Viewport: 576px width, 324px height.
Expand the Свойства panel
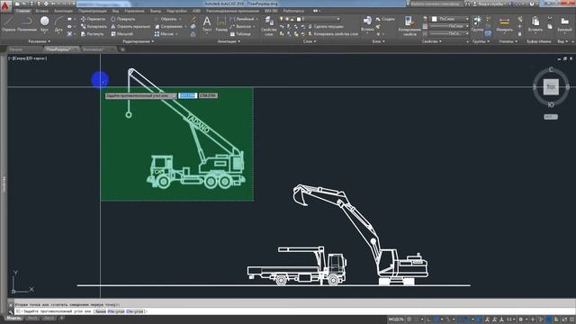[x=432, y=41]
